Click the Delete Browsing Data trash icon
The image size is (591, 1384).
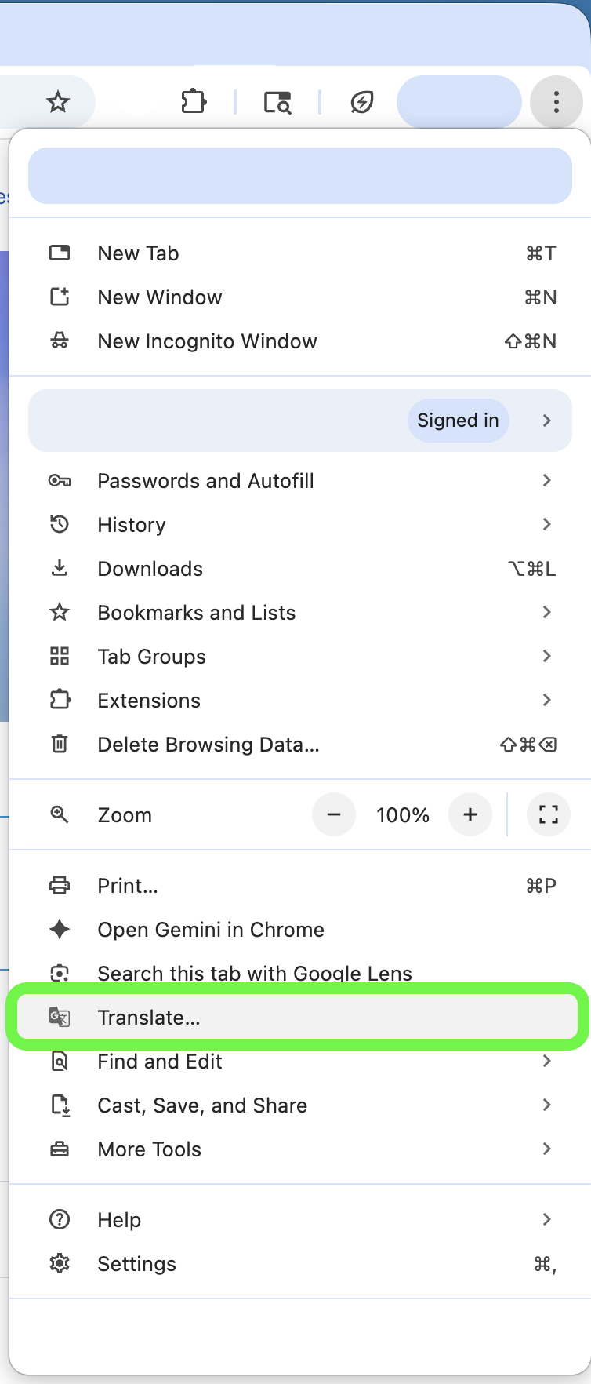60,745
